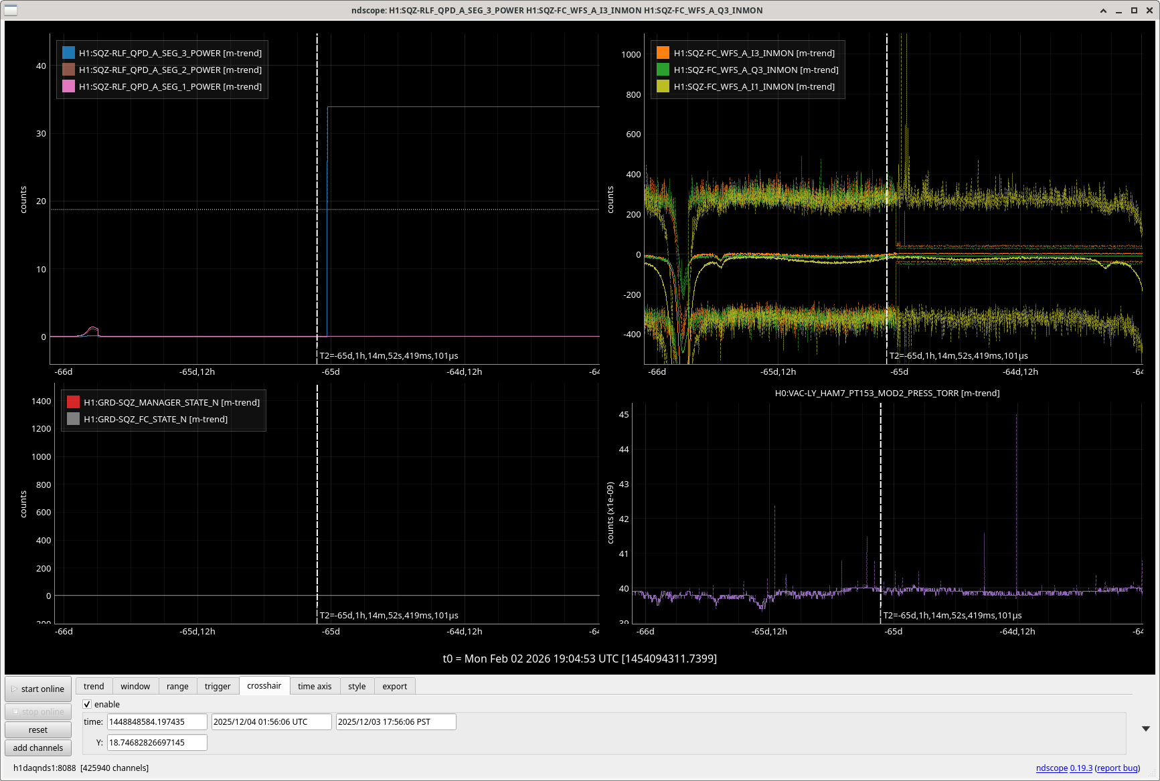Click the crosshair GPS time input field

tap(157, 721)
